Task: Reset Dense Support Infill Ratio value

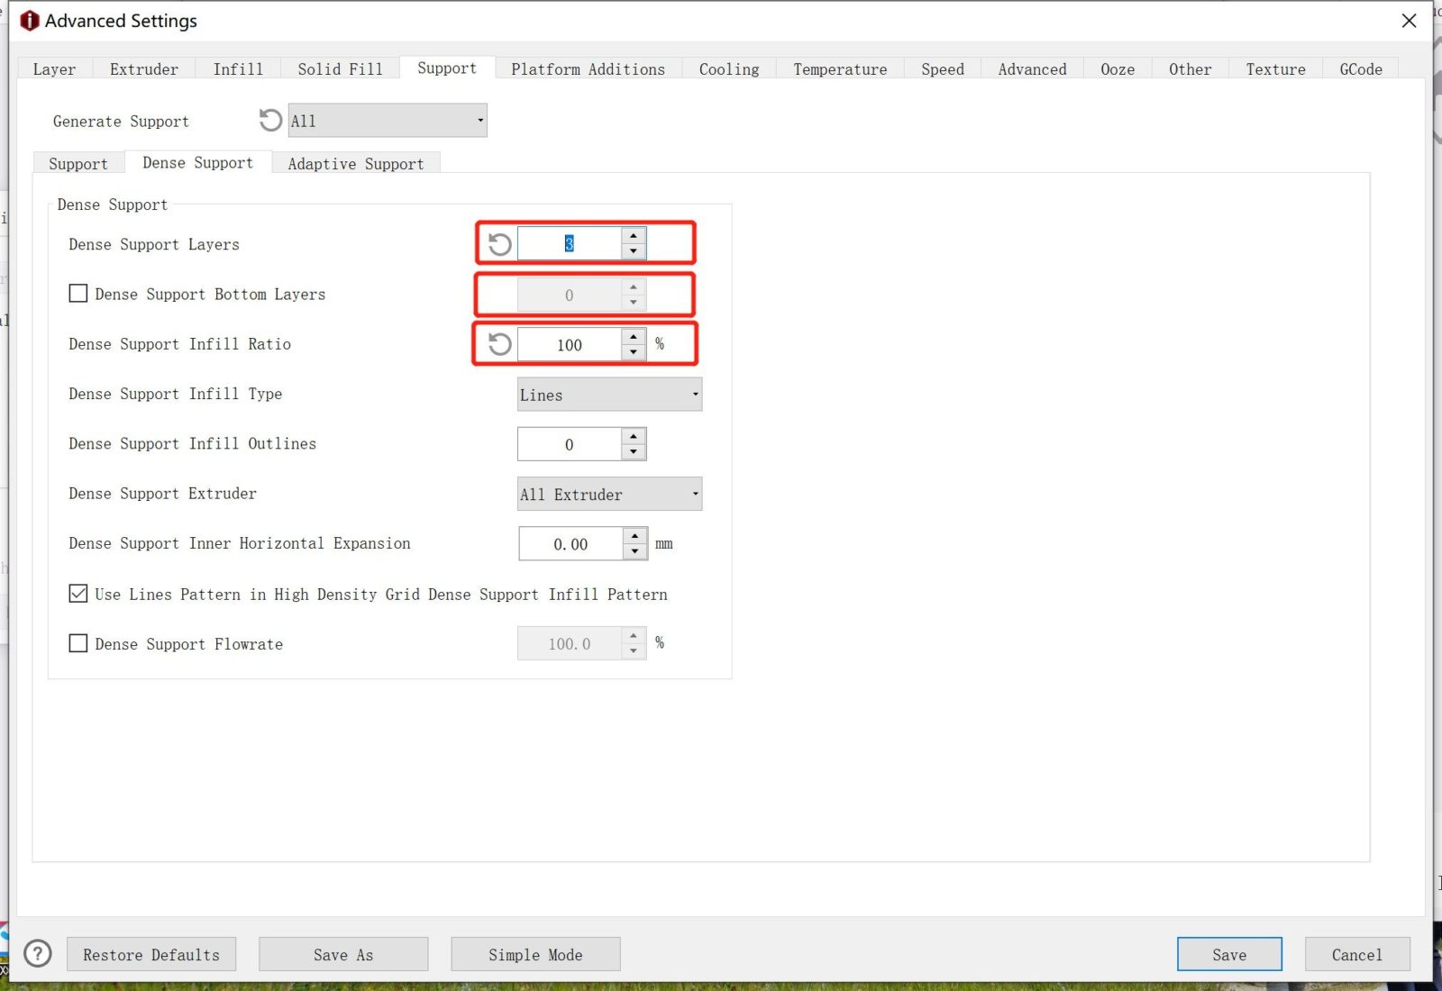Action: [499, 344]
